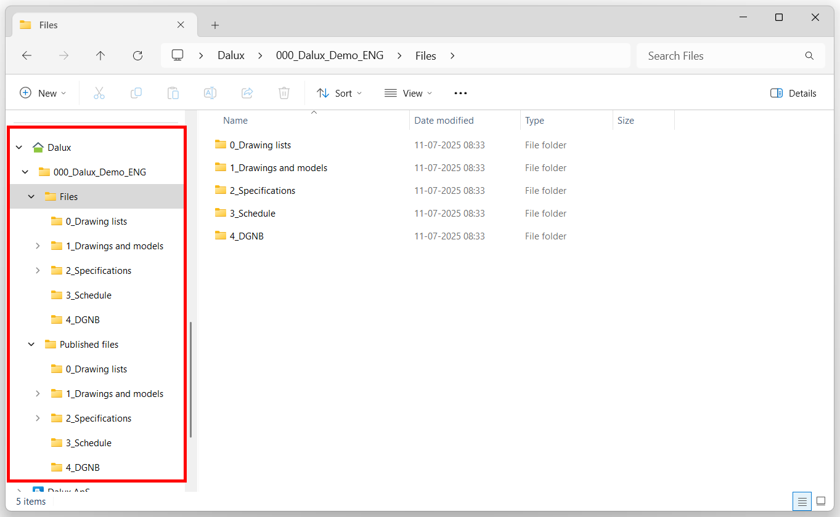Delete the selection with the trash icon
Screen dimensions: 840x517
pyautogui.click(x=283, y=93)
